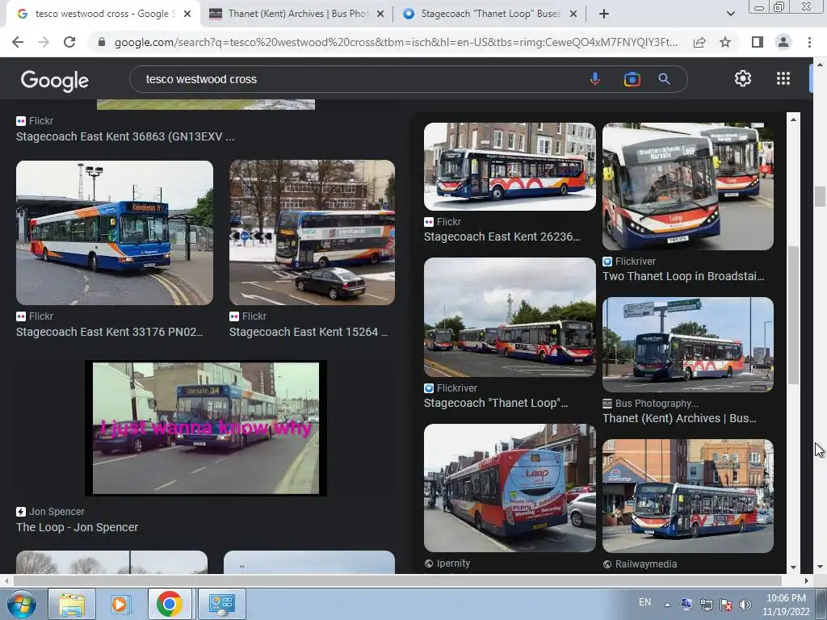This screenshot has height=620, width=827.
Task: Launch Windows Media Player from taskbar
Action: tap(120, 604)
